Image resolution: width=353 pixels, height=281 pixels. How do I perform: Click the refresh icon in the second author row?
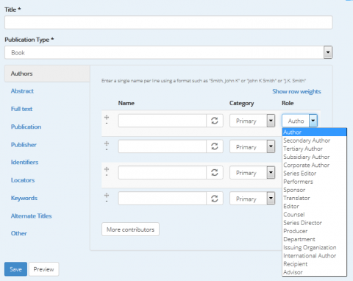tap(215, 146)
